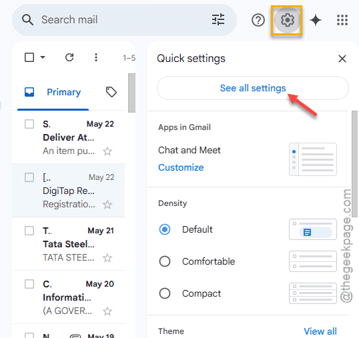Switch to the Promotions tag tab
359x338 pixels.
pos(111,92)
